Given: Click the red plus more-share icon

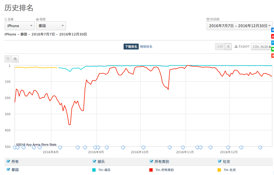Looking at the screenshot, I should (273, 56).
